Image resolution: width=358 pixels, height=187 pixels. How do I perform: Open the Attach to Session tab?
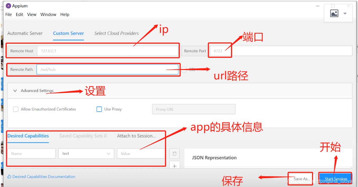(x=137, y=136)
